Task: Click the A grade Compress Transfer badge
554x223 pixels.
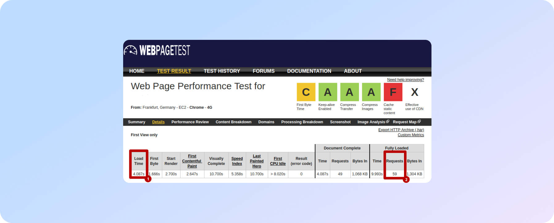Action: [x=349, y=92]
